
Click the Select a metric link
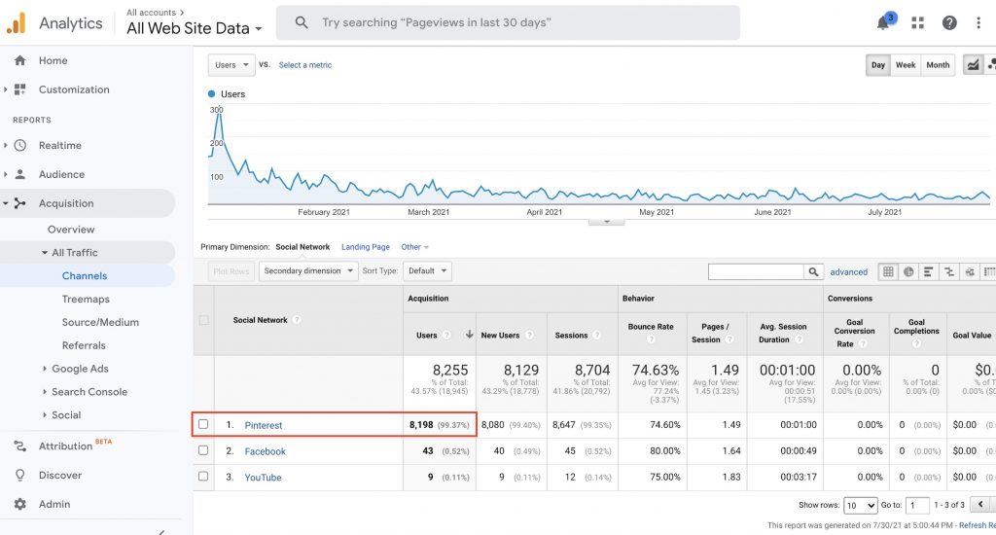click(x=304, y=65)
